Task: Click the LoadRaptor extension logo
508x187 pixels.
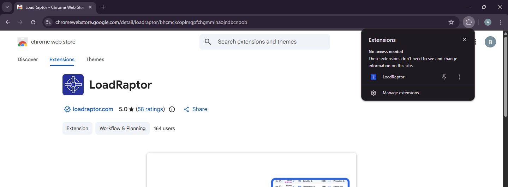Action: coord(73,85)
